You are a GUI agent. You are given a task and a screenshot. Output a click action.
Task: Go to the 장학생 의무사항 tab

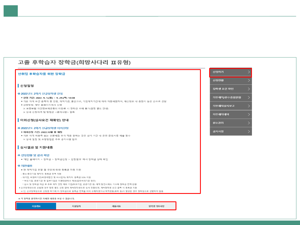(x=156, y=206)
